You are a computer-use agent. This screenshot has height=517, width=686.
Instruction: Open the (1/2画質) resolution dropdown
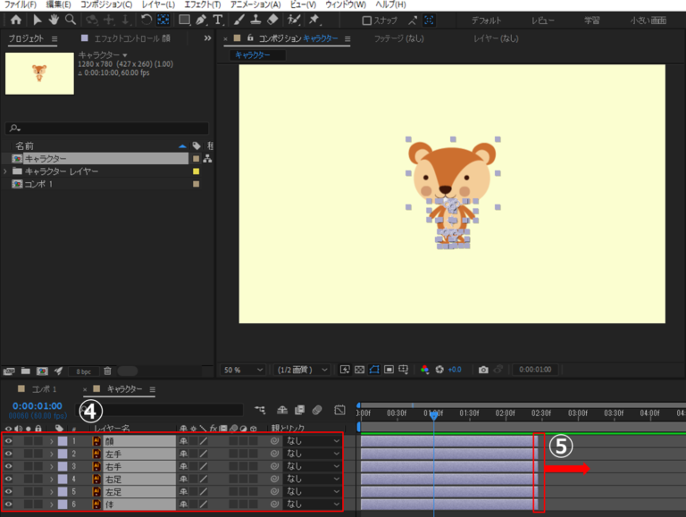304,370
